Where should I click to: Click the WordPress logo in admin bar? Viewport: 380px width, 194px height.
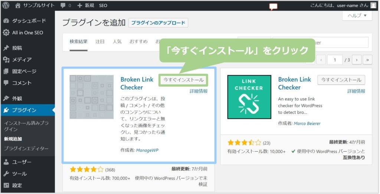tap(6, 6)
